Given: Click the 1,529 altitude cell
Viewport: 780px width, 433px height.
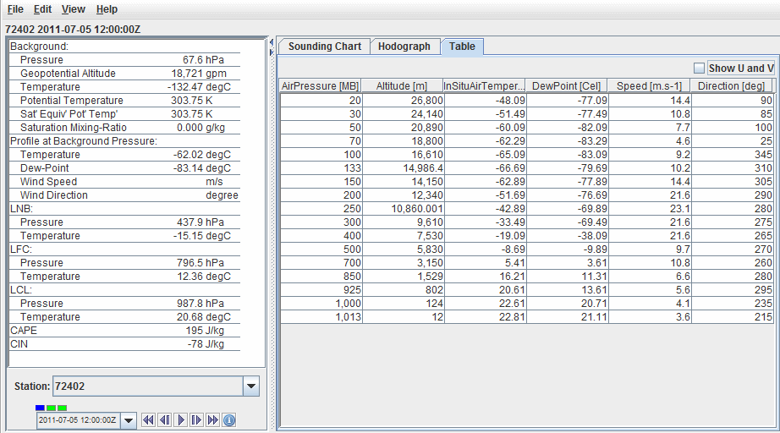Looking at the screenshot, I should tap(403, 276).
